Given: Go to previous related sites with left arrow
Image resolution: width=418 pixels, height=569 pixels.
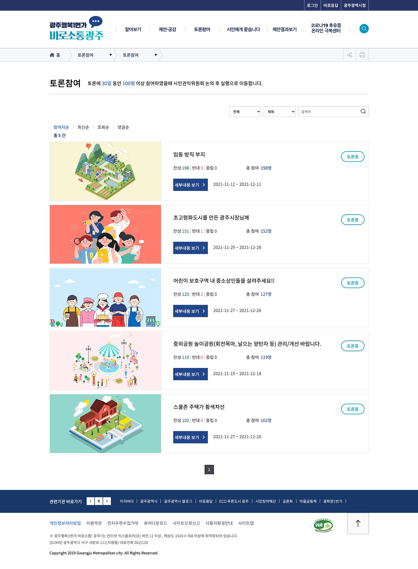Looking at the screenshot, I should tap(91, 501).
